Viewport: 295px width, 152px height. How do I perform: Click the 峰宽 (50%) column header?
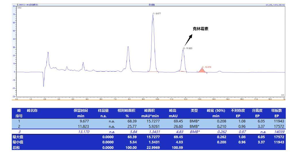click(216, 110)
